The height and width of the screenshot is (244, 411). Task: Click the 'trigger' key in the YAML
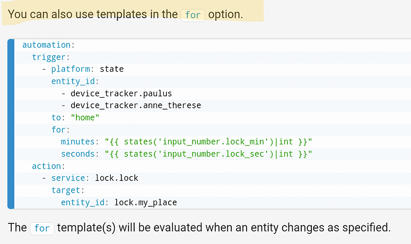(x=48, y=57)
